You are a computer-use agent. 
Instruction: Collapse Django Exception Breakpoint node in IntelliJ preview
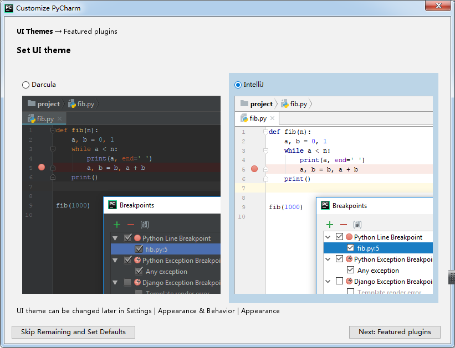pyautogui.click(x=328, y=281)
